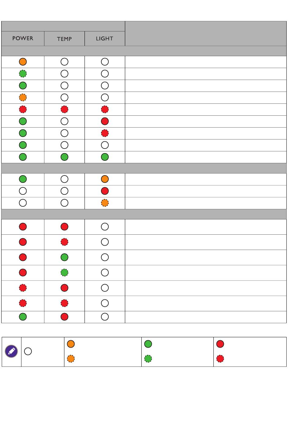Select the solid orange POWER indicator in first row

23,62
